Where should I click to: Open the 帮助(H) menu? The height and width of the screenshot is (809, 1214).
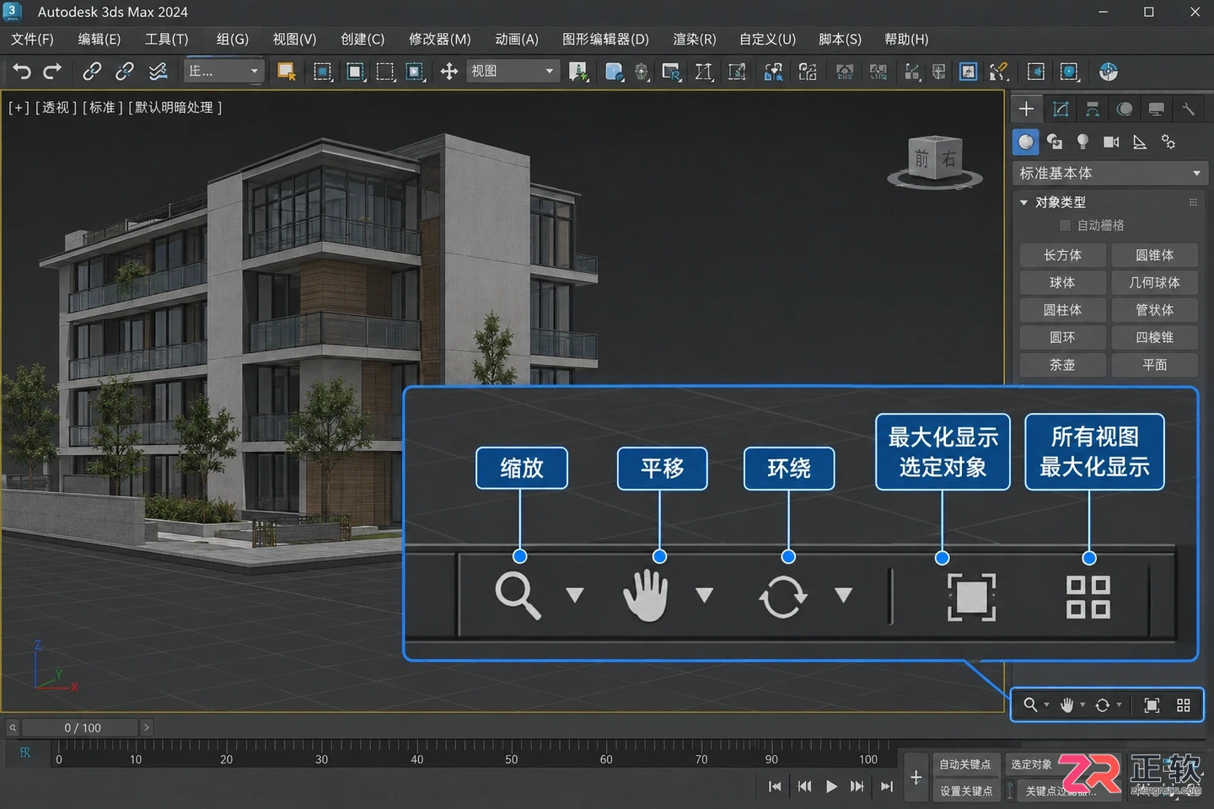[906, 39]
